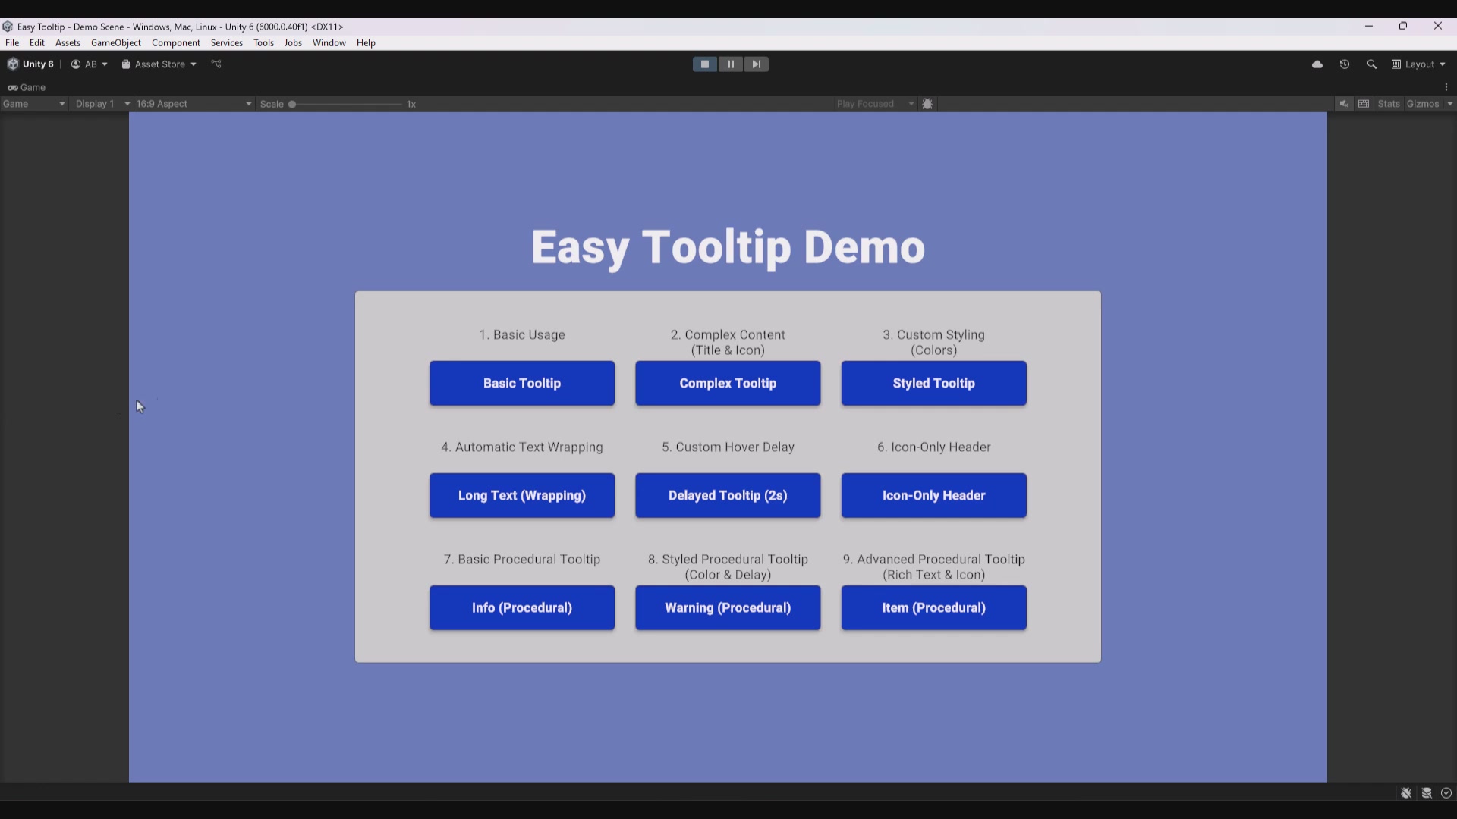Pause the running game
1457x819 pixels.
(x=730, y=64)
